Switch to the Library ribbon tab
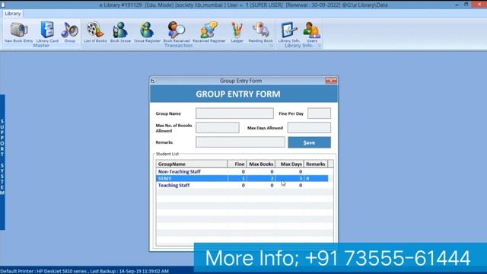 12,14
